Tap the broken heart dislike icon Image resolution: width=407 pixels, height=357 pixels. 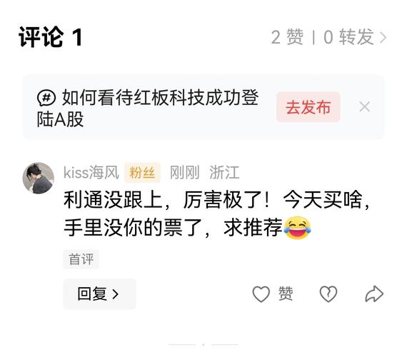click(328, 293)
